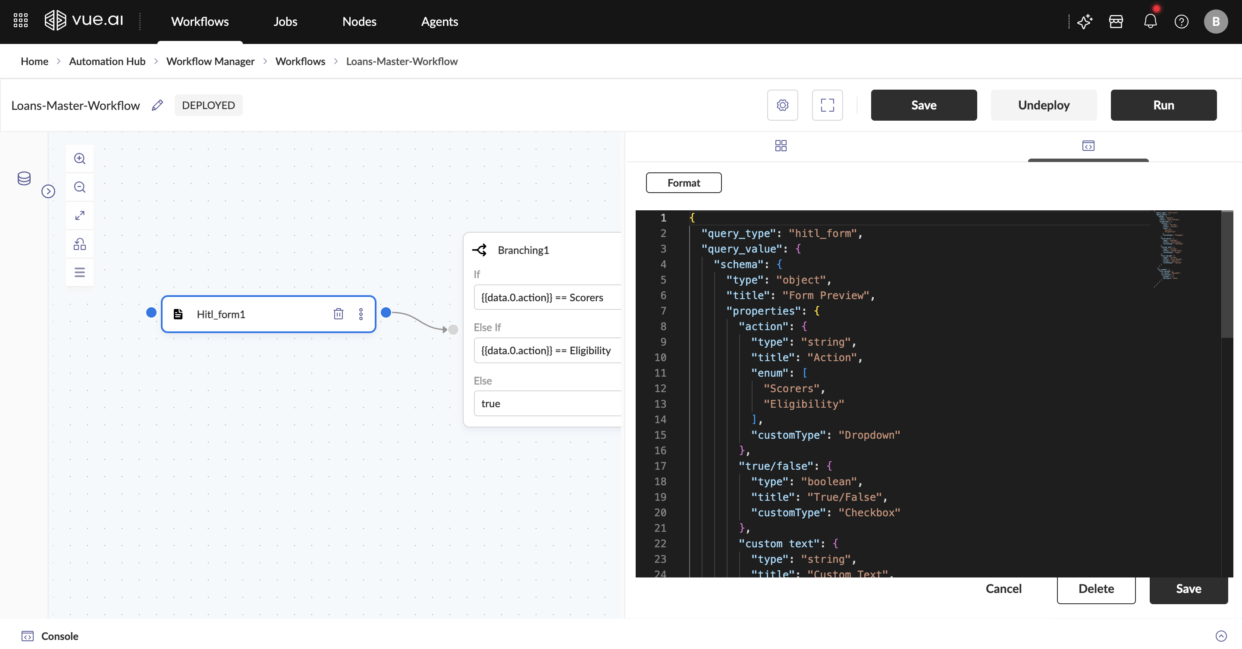Viewport: 1242px width, 649px height.
Task: Open the database icon in left sidebar
Action: (x=24, y=178)
